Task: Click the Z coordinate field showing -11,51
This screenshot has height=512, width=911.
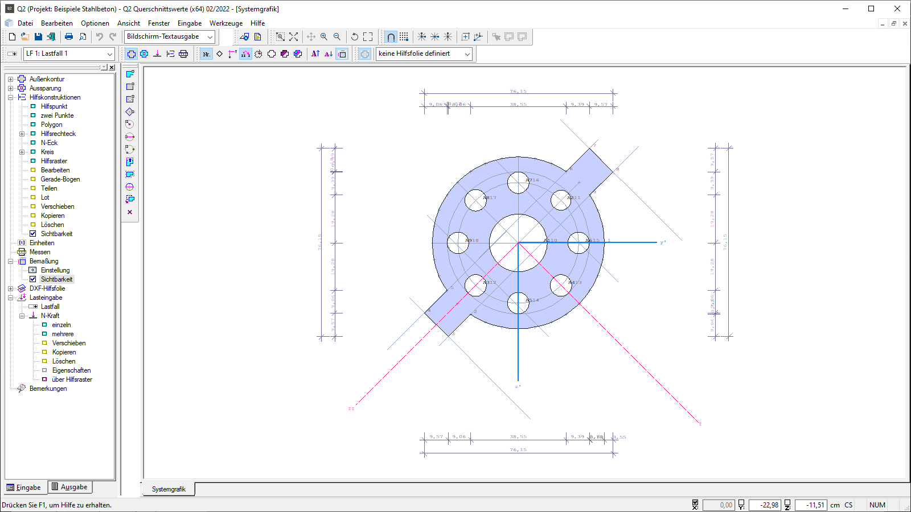Action: [x=810, y=505]
